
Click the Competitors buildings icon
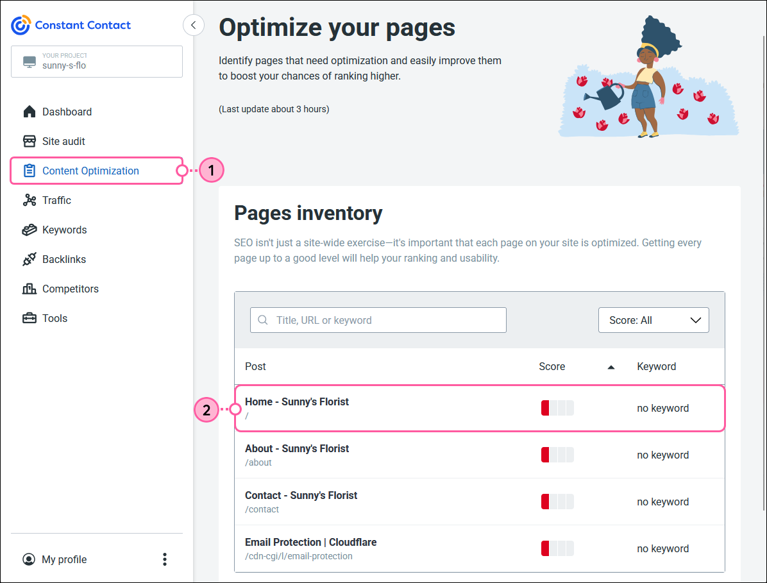tap(29, 289)
